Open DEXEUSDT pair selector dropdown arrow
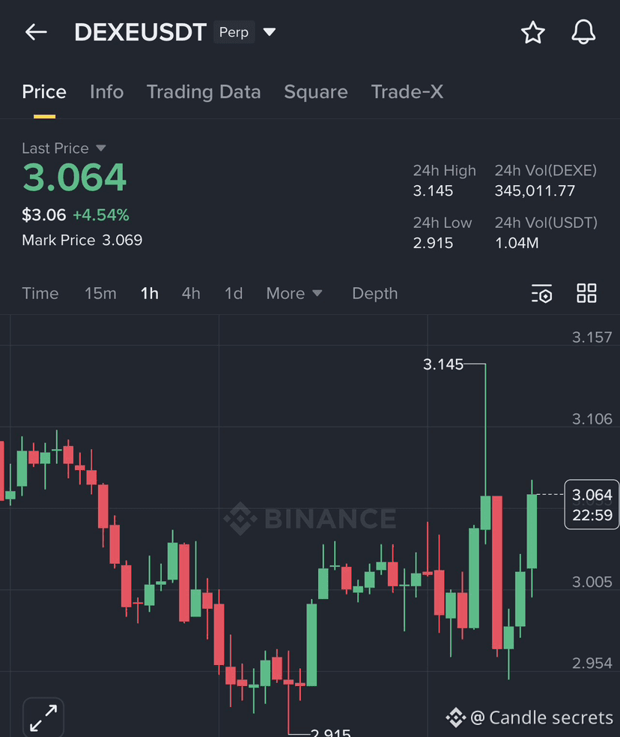The width and height of the screenshot is (620, 737). (x=270, y=32)
